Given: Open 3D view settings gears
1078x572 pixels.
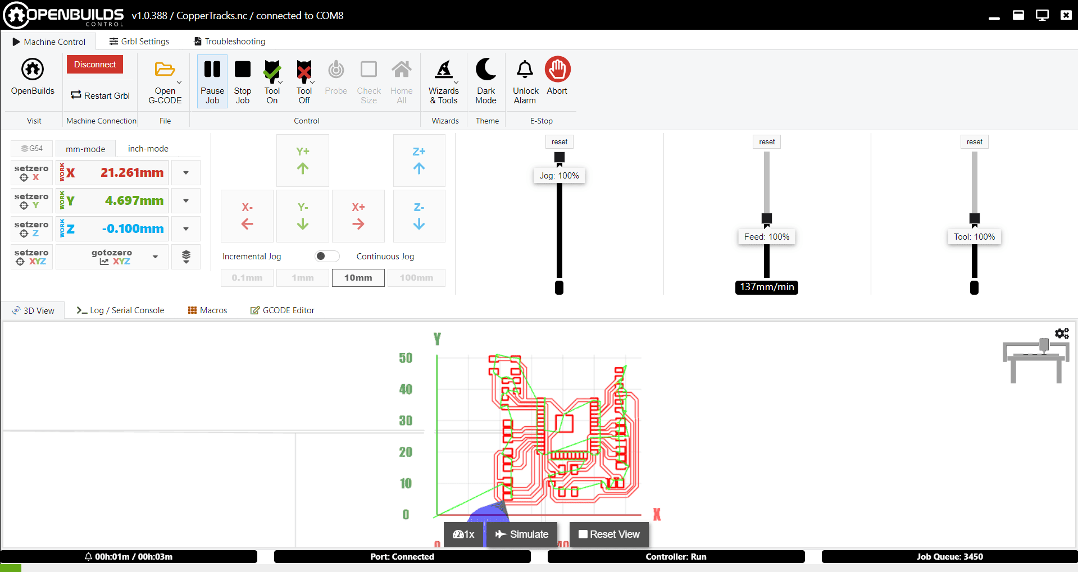Looking at the screenshot, I should click(1062, 333).
